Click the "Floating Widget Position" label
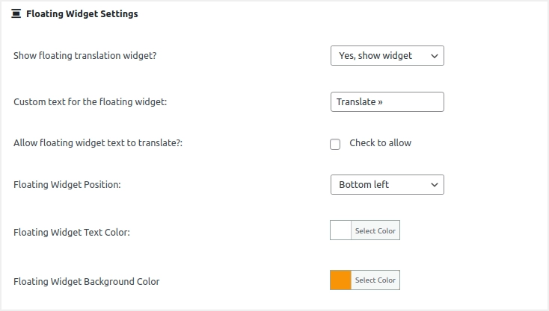Viewport: 549px width, 311px height. [x=67, y=185]
